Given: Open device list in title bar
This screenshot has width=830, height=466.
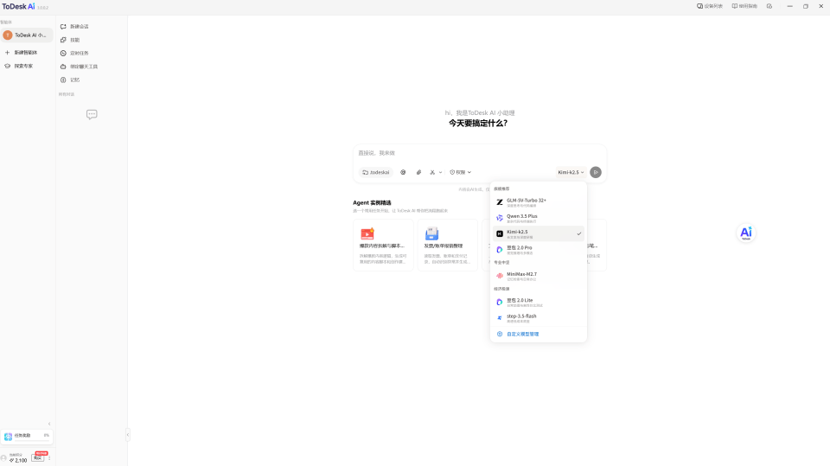Looking at the screenshot, I should pos(709,6).
